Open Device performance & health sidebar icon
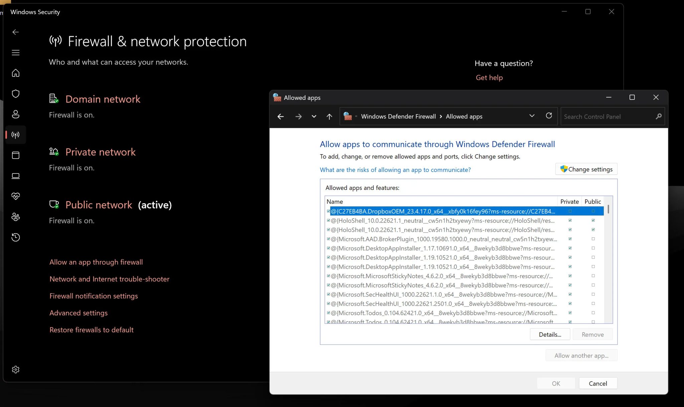684x407 pixels. tap(16, 196)
